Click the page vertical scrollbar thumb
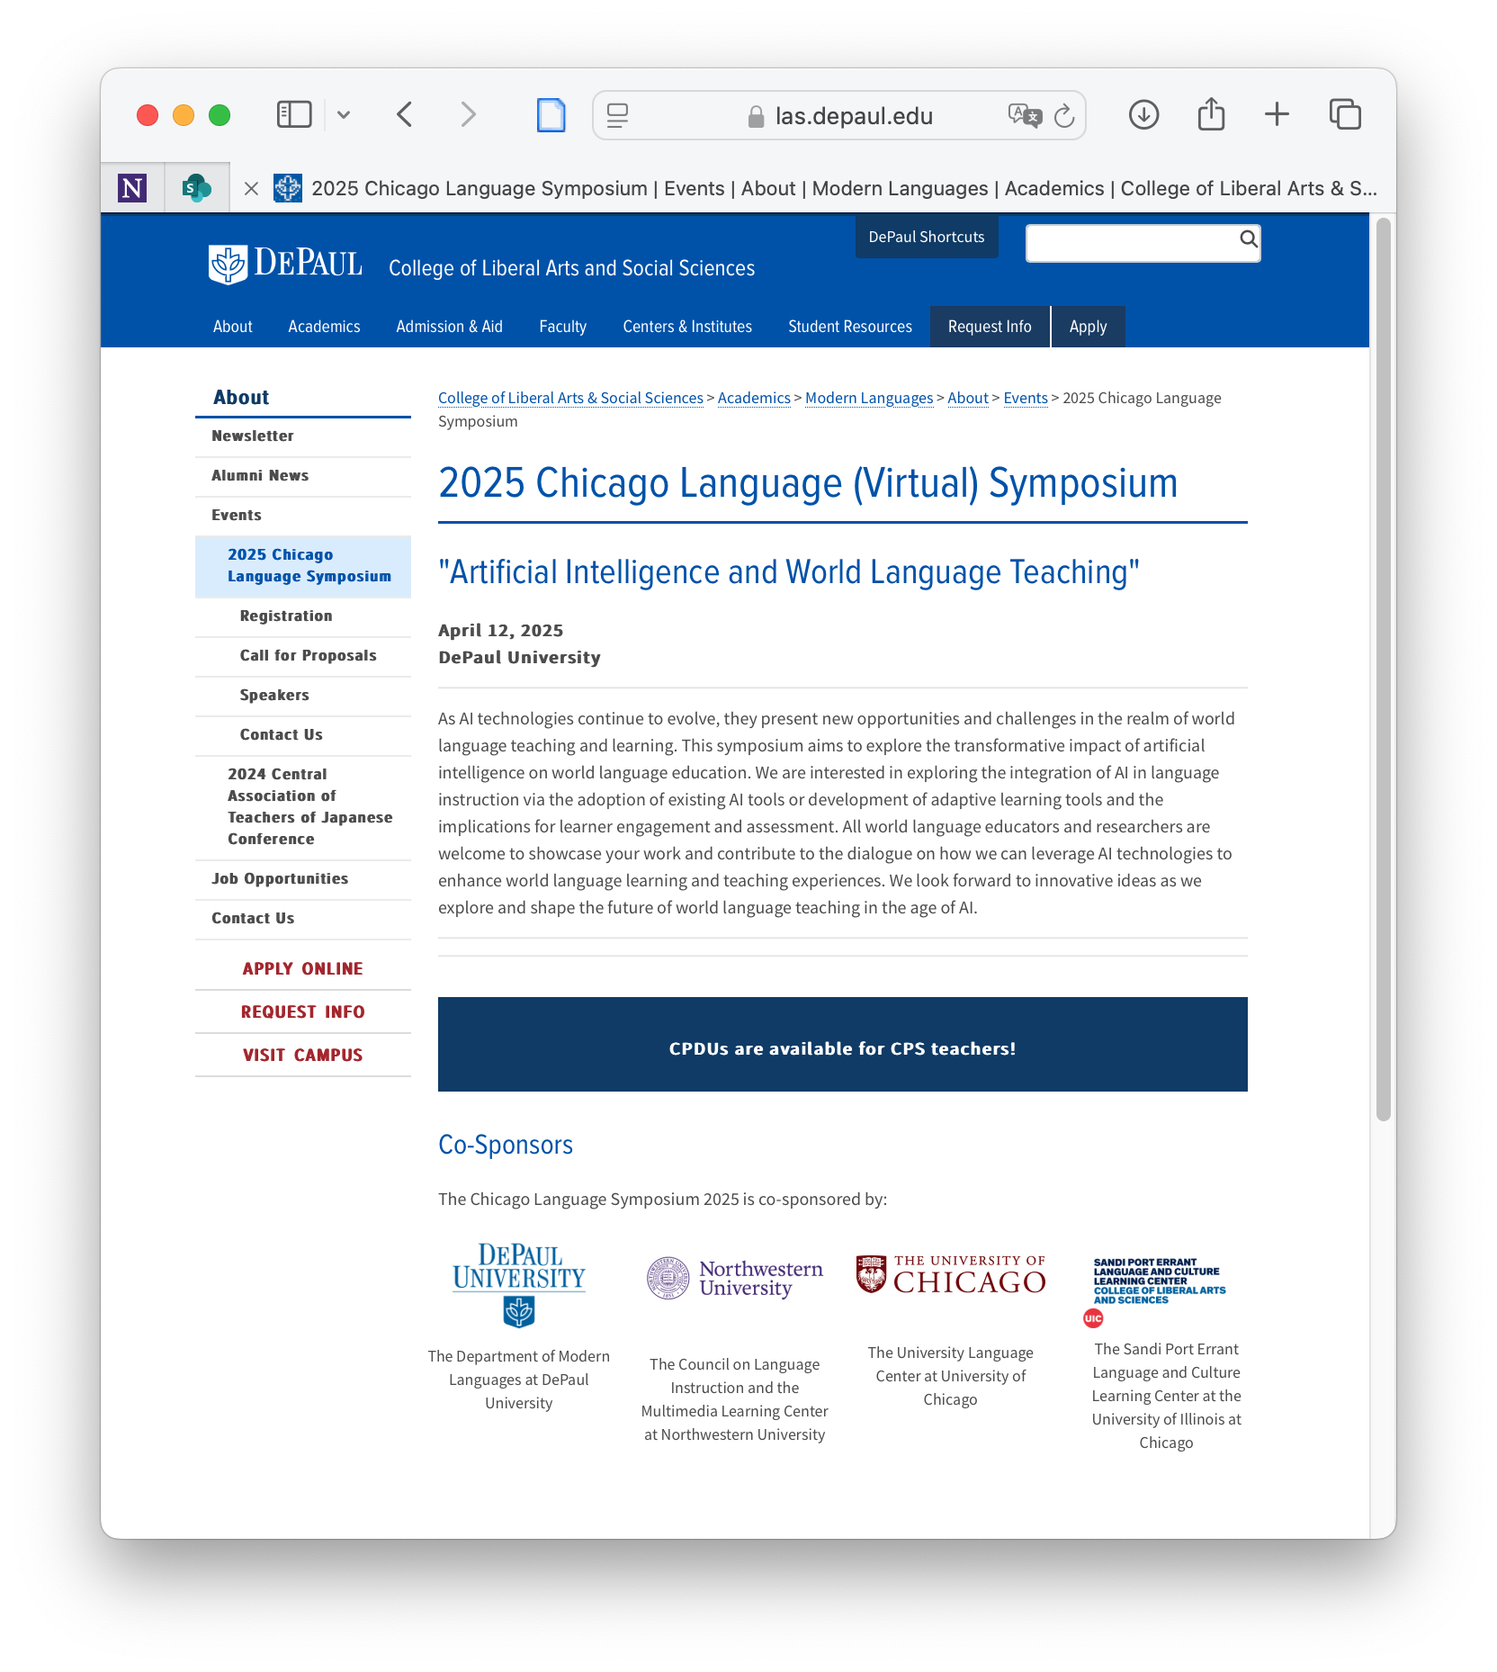 click(x=1384, y=669)
